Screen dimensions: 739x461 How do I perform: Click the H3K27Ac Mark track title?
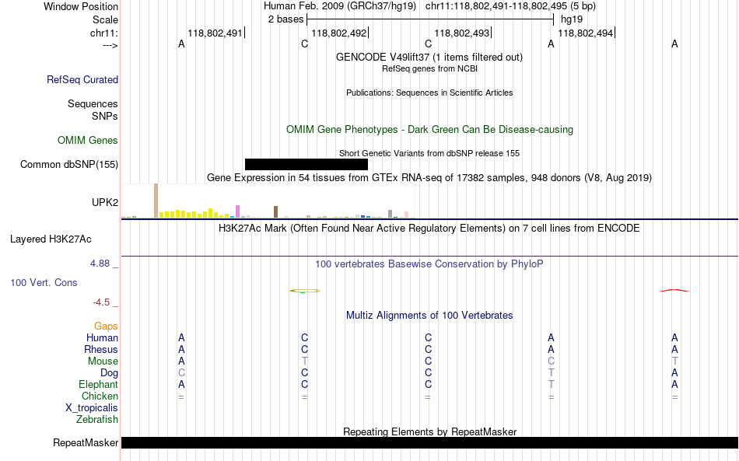pos(429,229)
